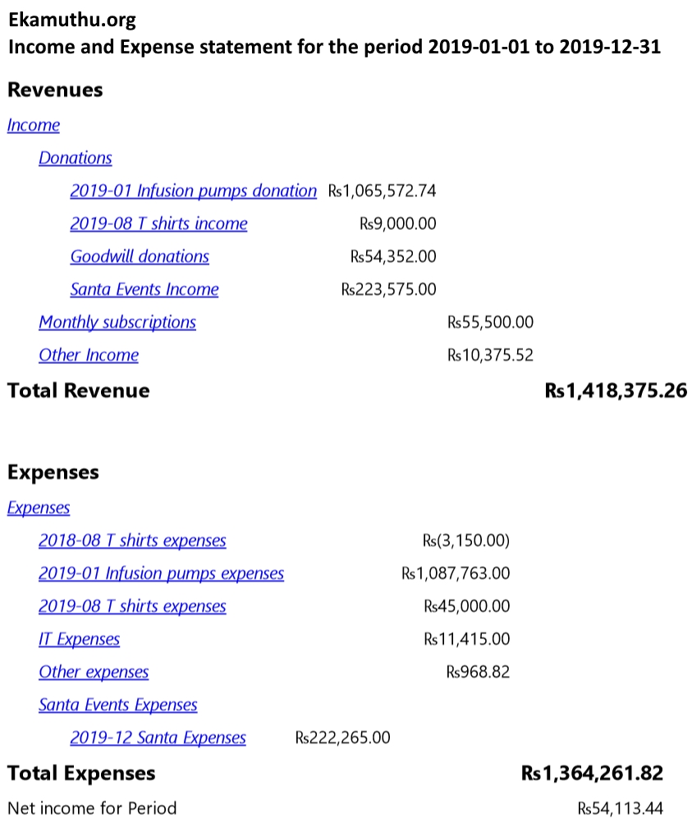Select the amount Rs54,352.00
Viewport: 692px width, 837px height.
click(x=393, y=257)
